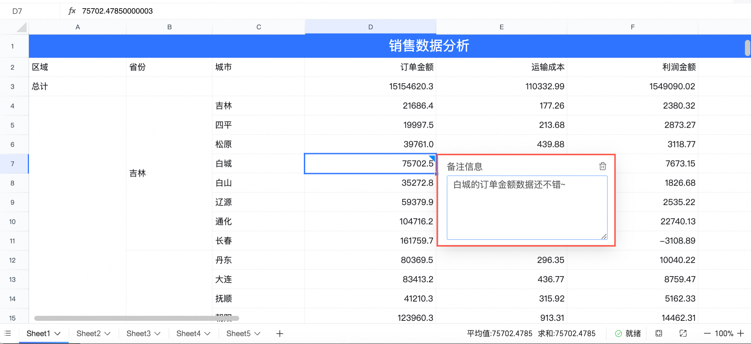Viewport: 751px width, 344px height.
Task: Add a new sheet with plus icon
Action: pyautogui.click(x=280, y=334)
